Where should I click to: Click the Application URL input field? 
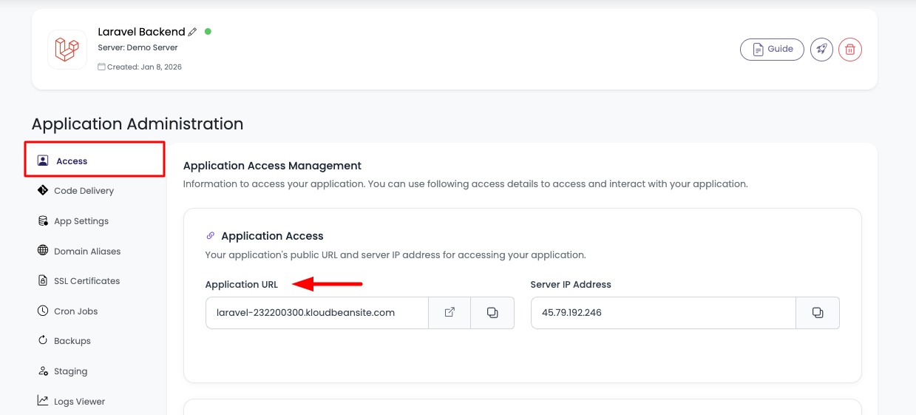tap(317, 313)
